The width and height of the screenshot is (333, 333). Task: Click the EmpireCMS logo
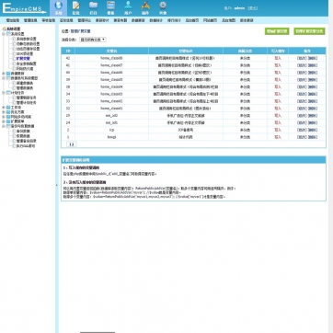(25, 8)
